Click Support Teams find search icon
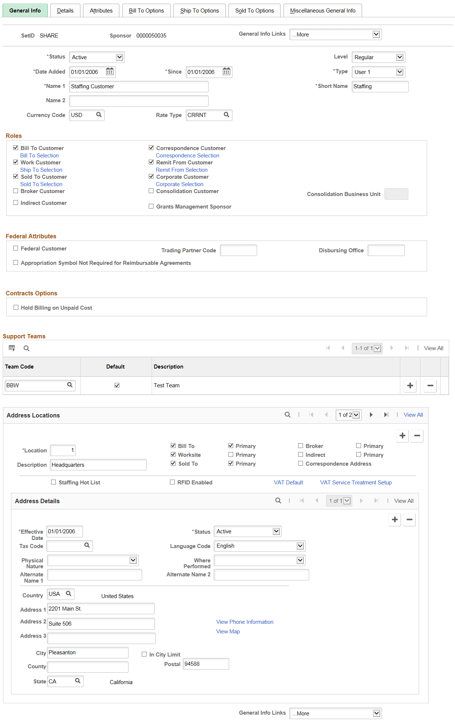 coord(26,348)
